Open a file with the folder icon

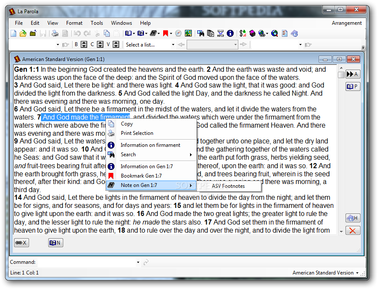click(23, 33)
